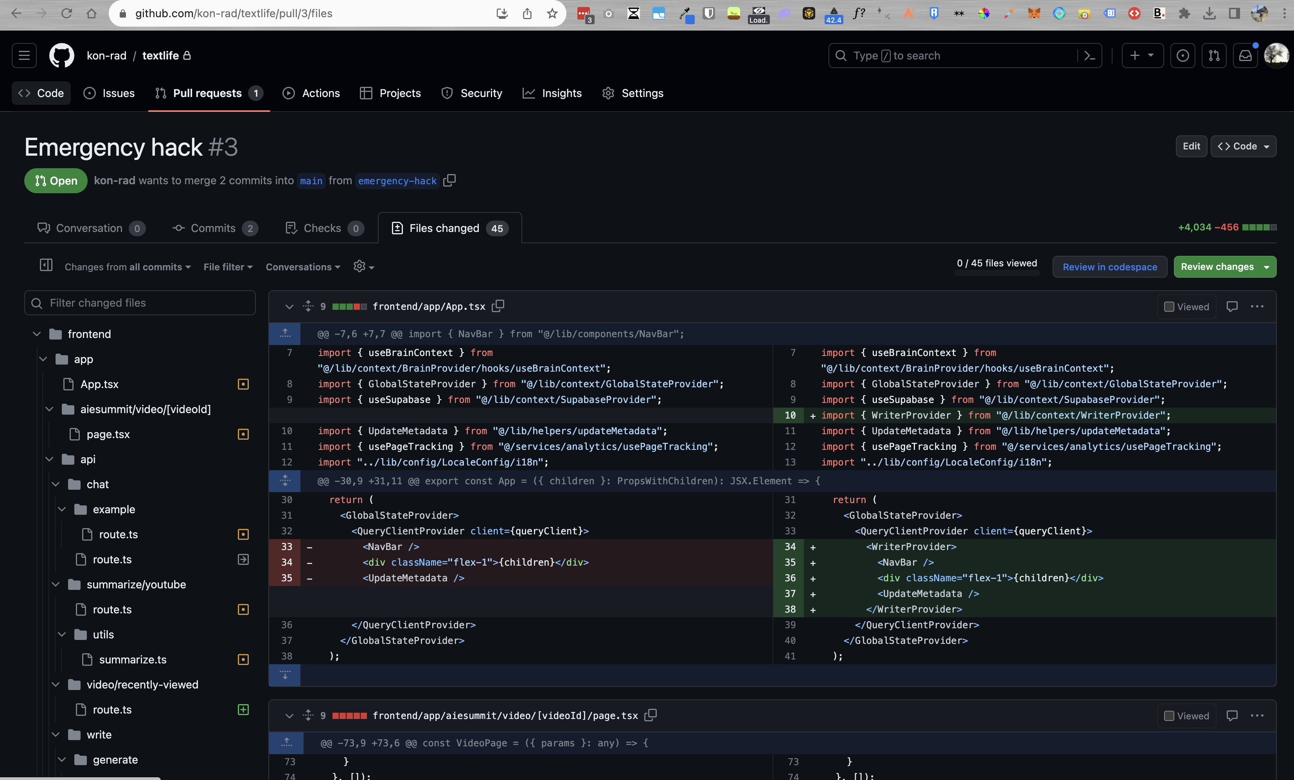Open the hamburger navigation menu
The width and height of the screenshot is (1294, 780).
[x=24, y=56]
